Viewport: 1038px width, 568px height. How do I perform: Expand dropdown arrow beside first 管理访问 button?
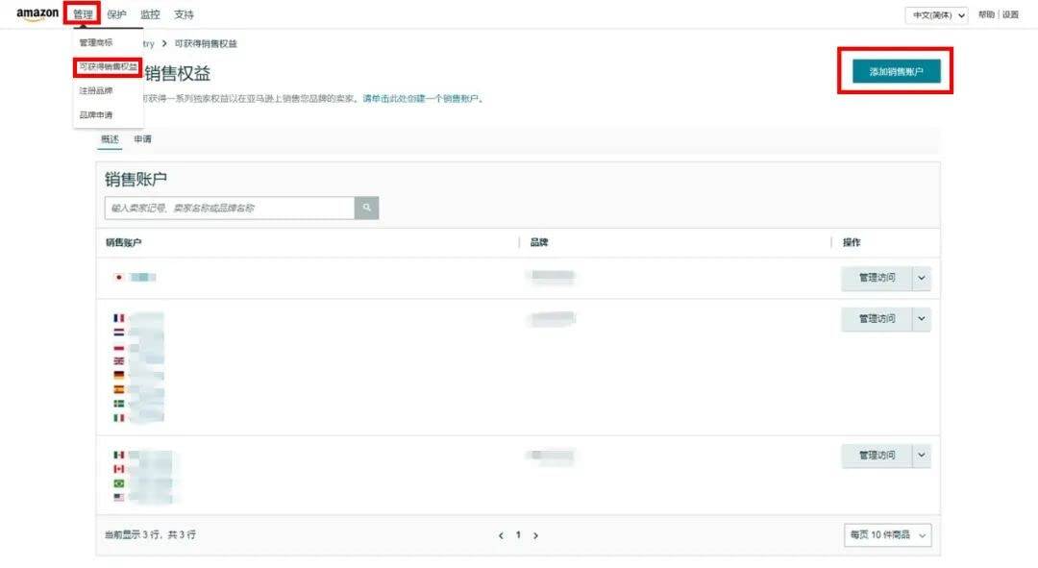point(922,278)
